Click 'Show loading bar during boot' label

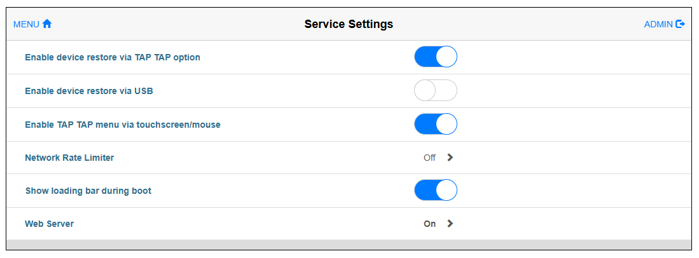tap(88, 191)
